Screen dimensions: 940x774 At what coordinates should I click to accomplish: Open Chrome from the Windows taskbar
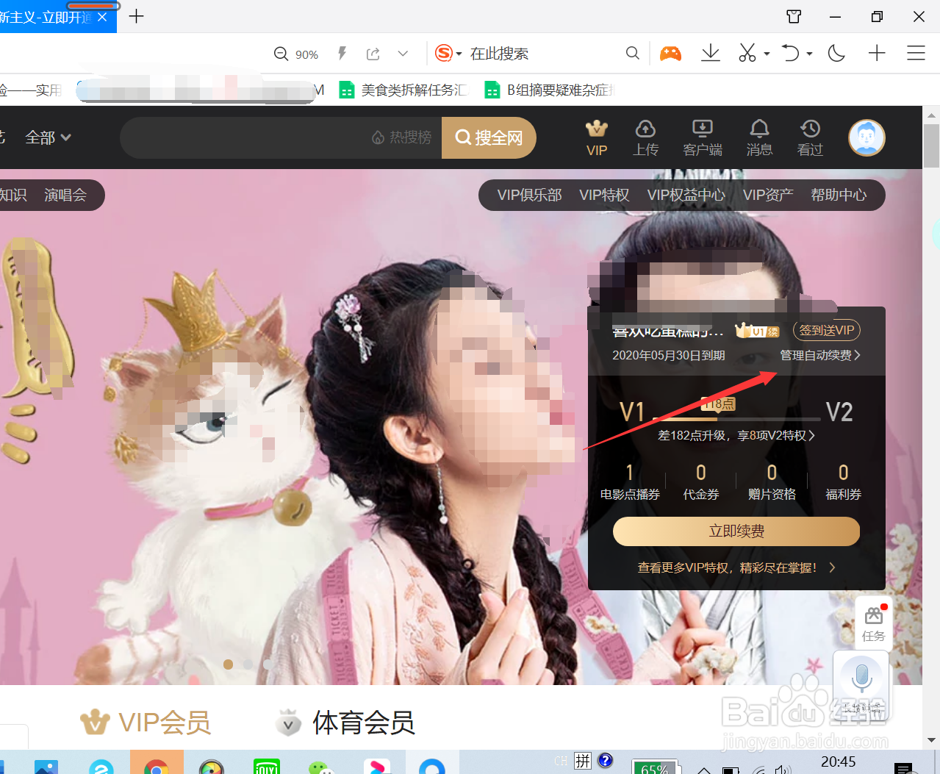[157, 764]
